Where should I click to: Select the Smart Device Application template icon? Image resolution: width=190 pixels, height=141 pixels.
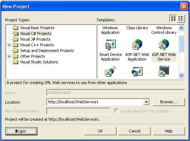pyautogui.click(x=111, y=45)
